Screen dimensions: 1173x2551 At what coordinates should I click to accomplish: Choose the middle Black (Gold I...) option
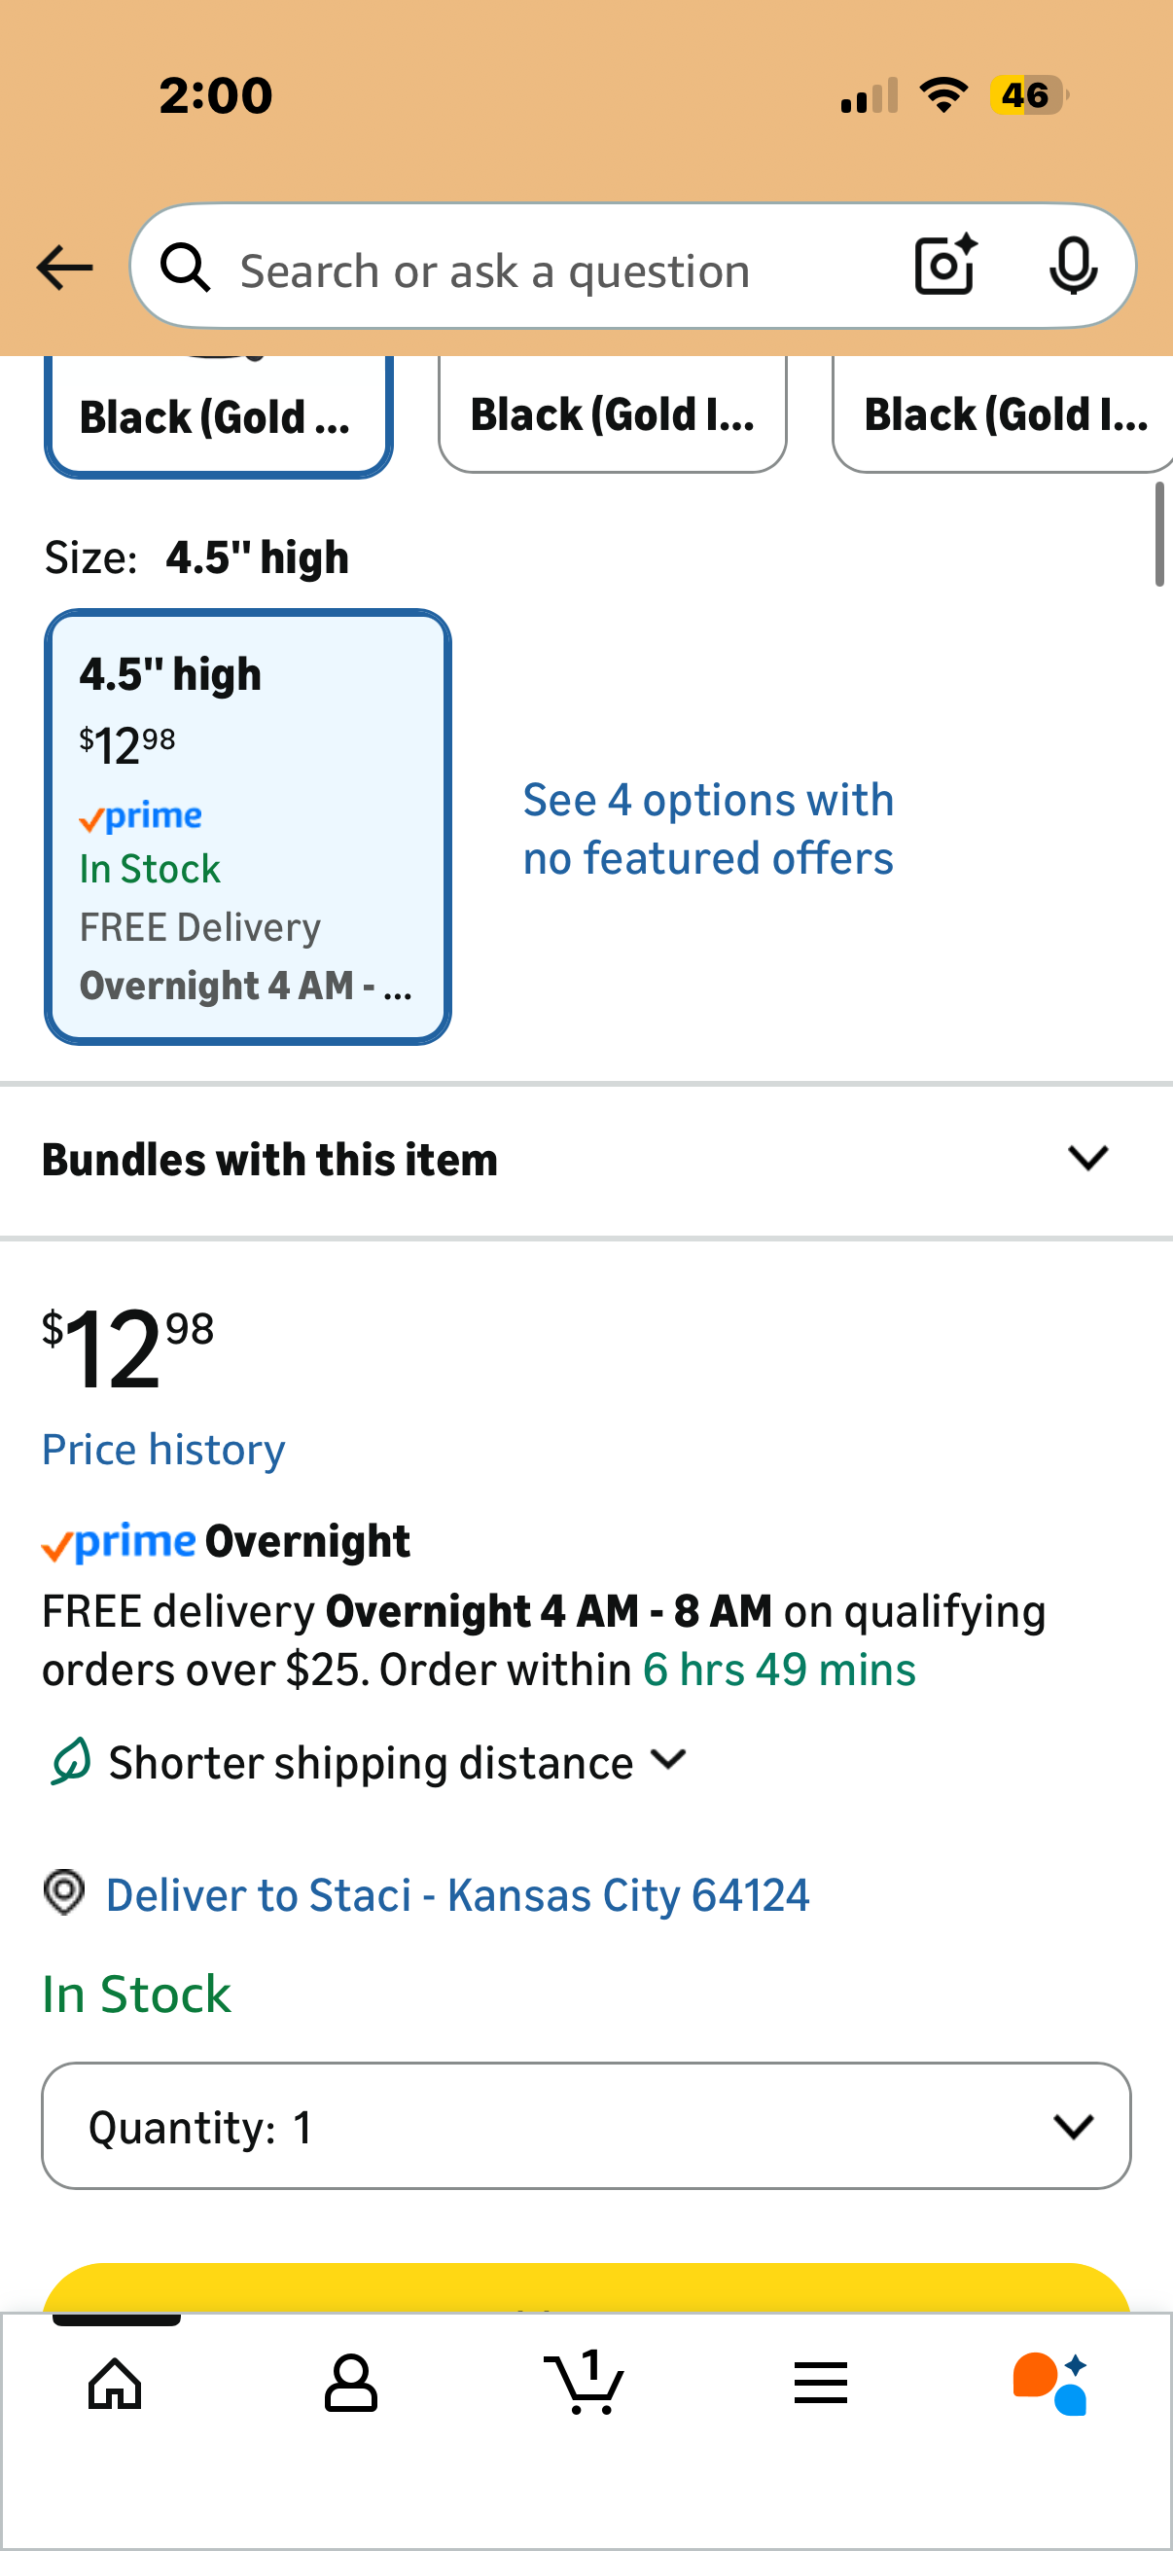pyautogui.click(x=612, y=413)
